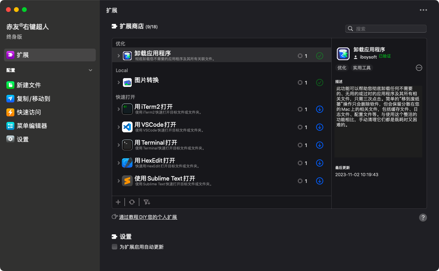The image size is (439, 271).
Task: Enable 为扩展启用自动更新 checkbox
Action: coord(115,247)
